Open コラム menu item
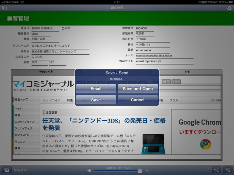This screenshot has width=234, height=175. (x=174, y=100)
